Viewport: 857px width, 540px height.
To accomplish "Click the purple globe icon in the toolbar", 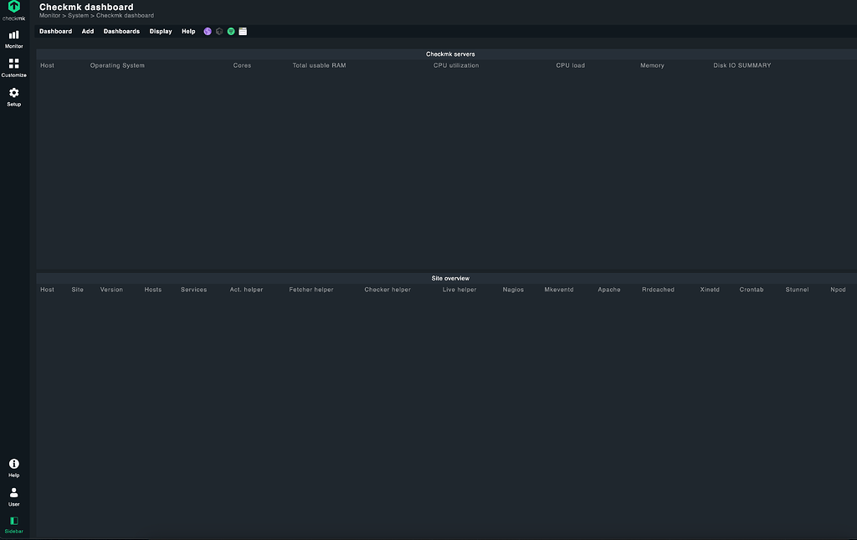I will [x=207, y=31].
